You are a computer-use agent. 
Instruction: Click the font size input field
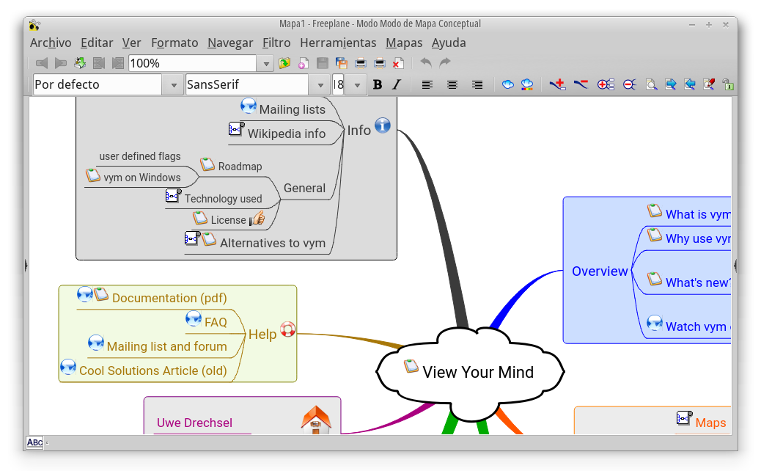[x=339, y=85]
